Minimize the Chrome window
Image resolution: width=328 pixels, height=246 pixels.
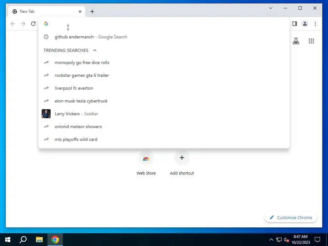[285, 8]
